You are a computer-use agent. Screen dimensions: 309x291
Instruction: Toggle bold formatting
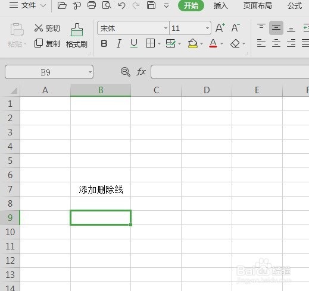click(x=104, y=43)
